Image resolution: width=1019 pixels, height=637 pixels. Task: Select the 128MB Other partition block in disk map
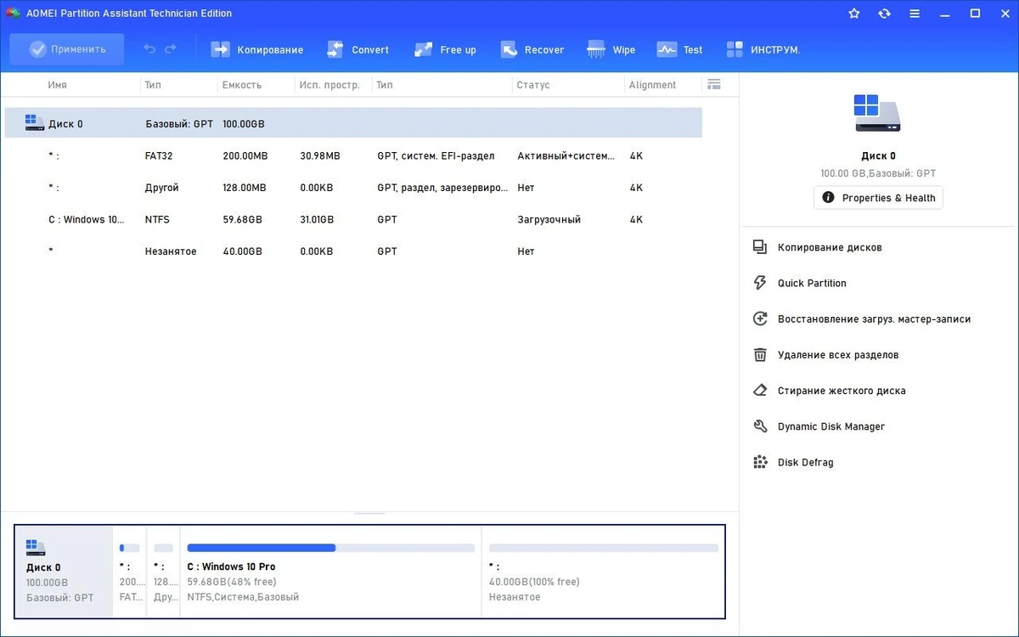(163, 572)
